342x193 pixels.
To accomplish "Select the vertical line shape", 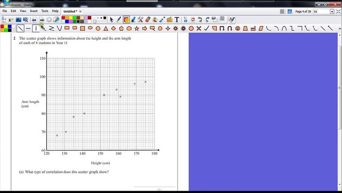I will click(x=36, y=28).
